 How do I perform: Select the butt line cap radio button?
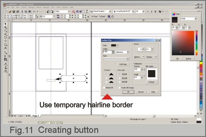[119, 74]
